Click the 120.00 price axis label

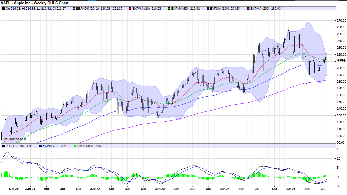[x=342, y=122]
